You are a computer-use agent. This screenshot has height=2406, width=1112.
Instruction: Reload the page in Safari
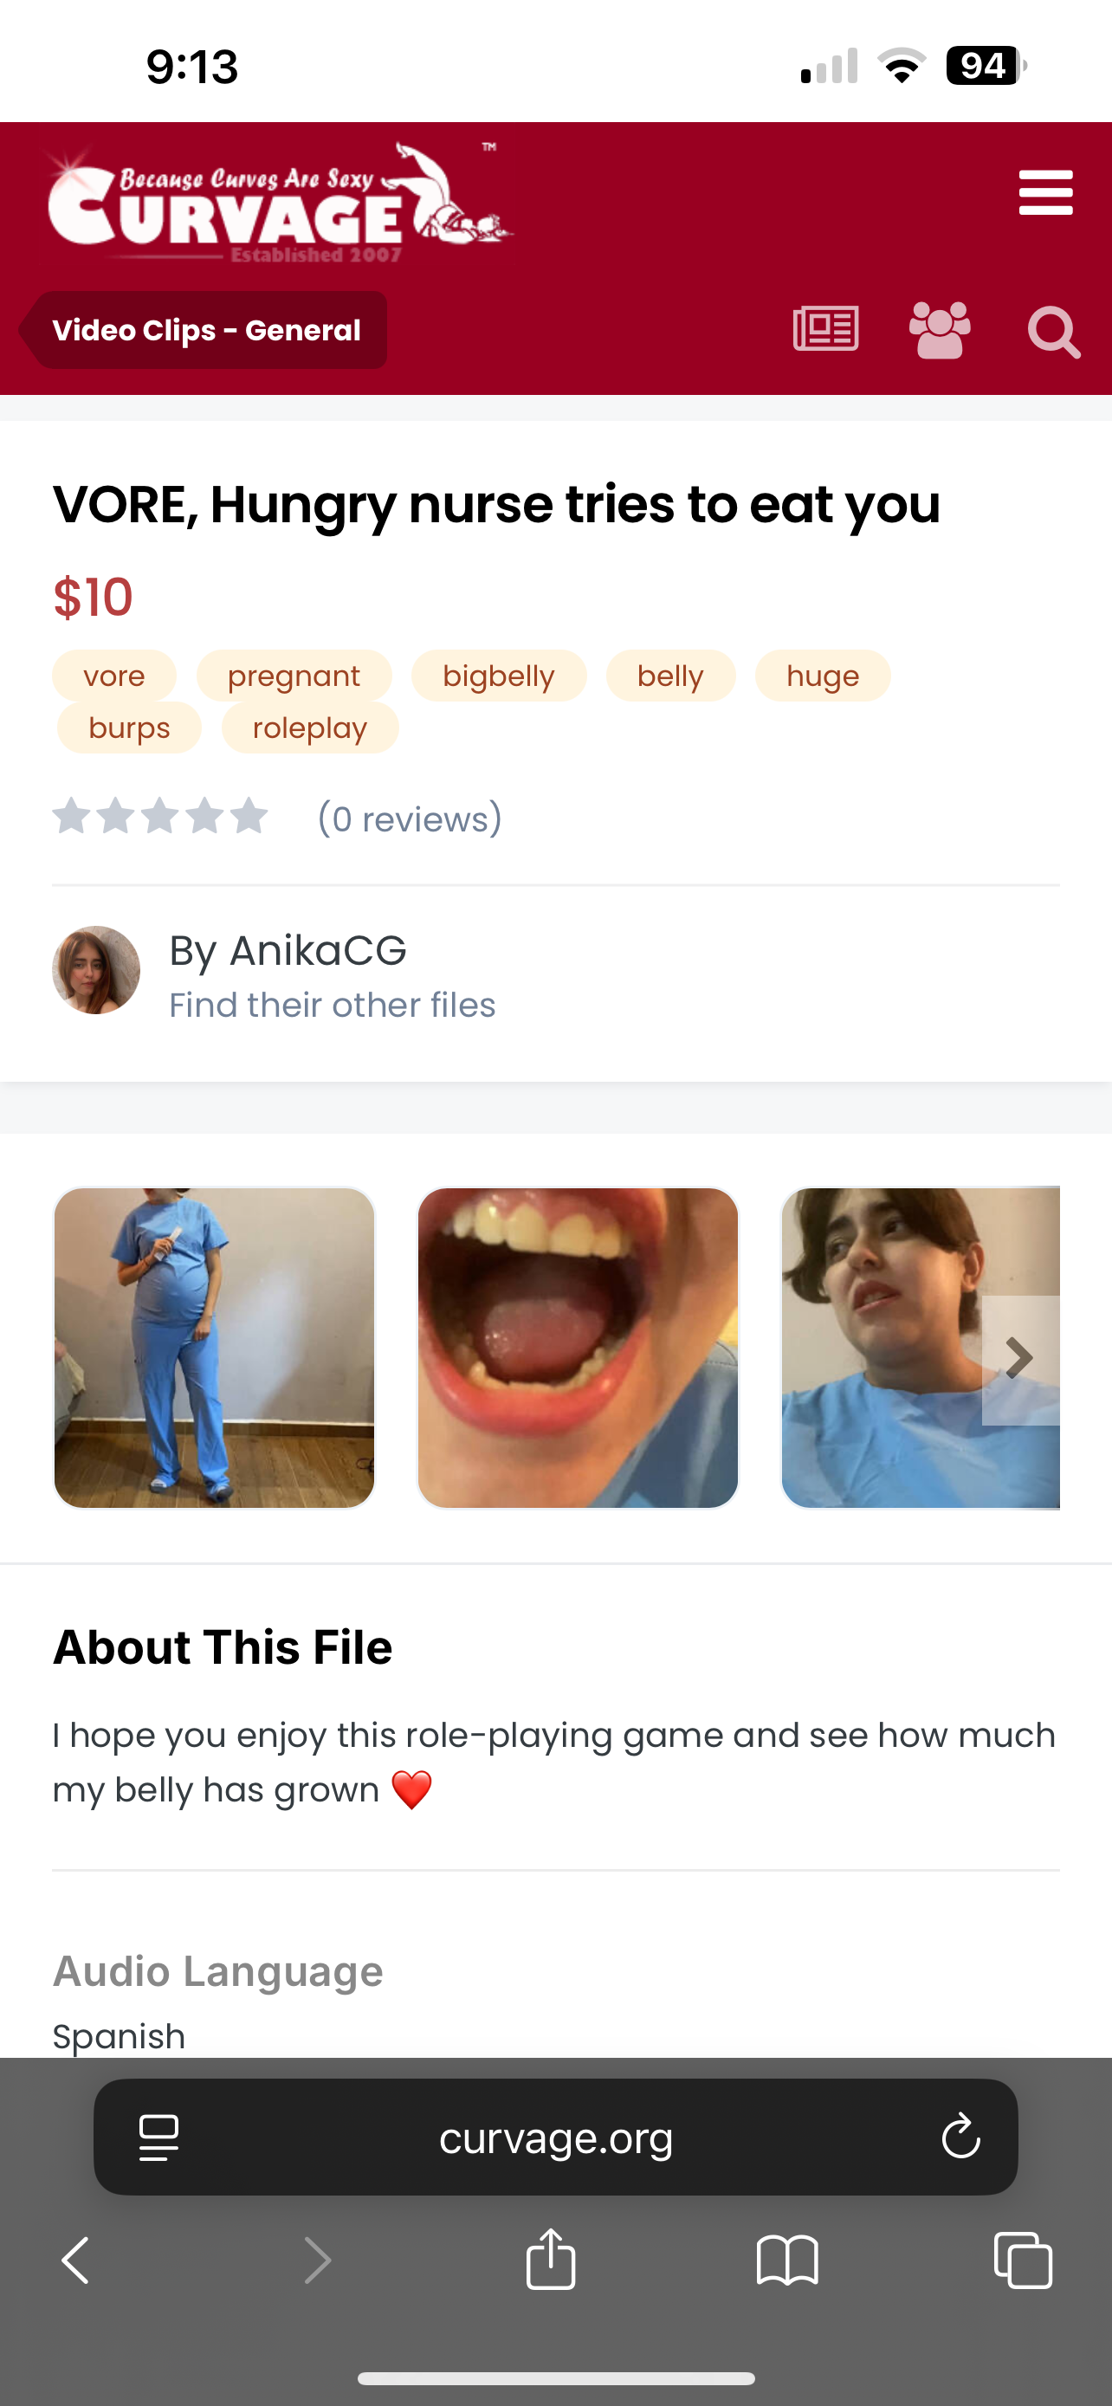(x=960, y=2137)
